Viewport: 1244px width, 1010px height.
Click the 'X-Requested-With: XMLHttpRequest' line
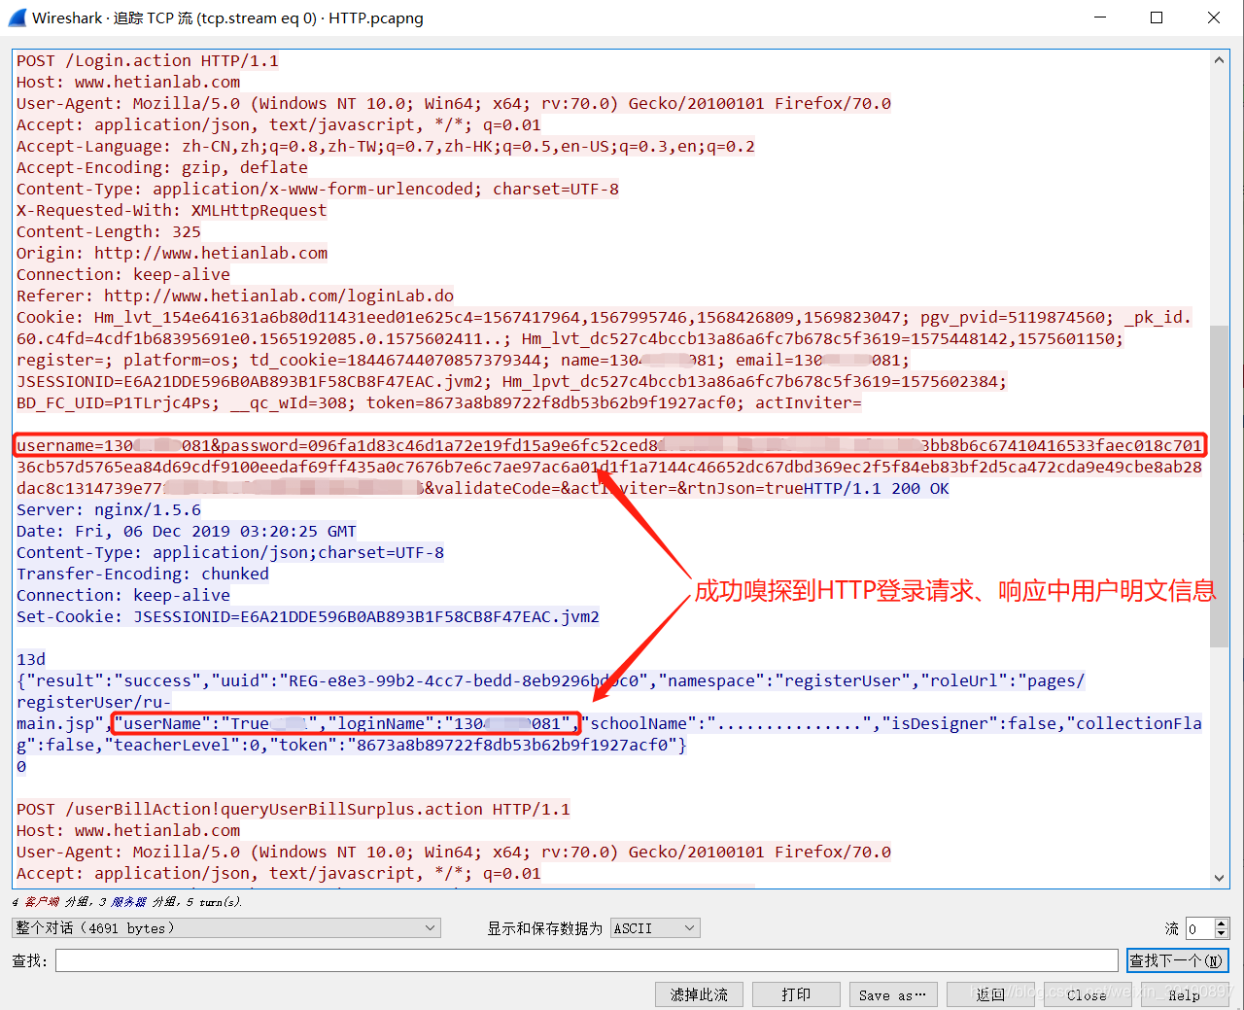point(172,210)
